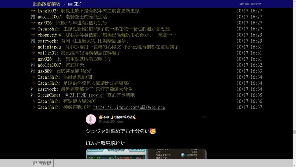The image size is (296, 167).
Task: Open the tweet's three-dot more menu
Action: [204, 117]
